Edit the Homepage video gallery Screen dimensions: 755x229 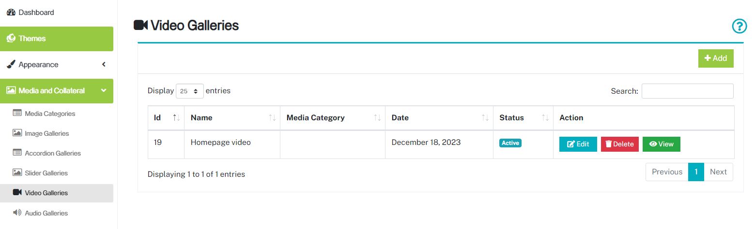tap(578, 144)
